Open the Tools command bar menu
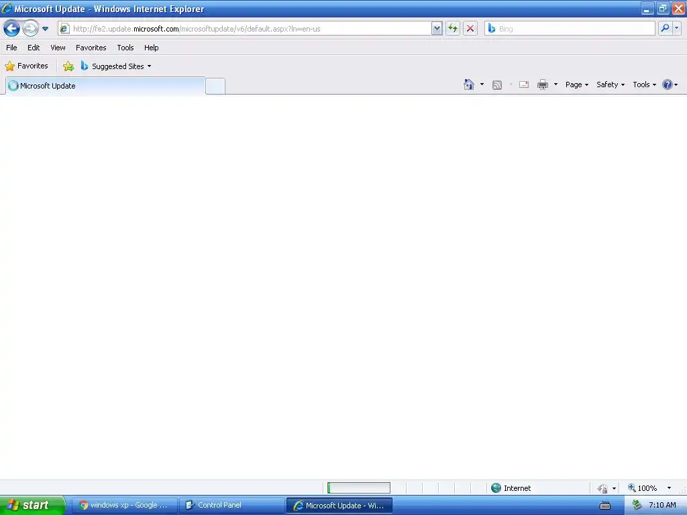The width and height of the screenshot is (687, 515). [644, 84]
